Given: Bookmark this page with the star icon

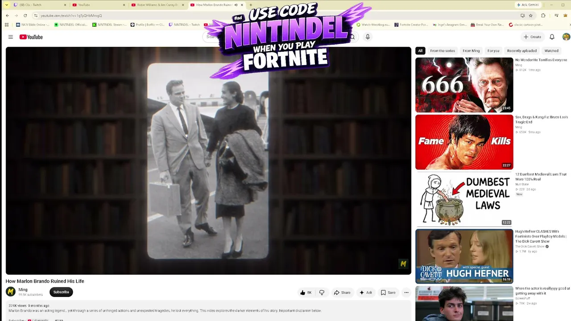Looking at the screenshot, I should coord(530,16).
